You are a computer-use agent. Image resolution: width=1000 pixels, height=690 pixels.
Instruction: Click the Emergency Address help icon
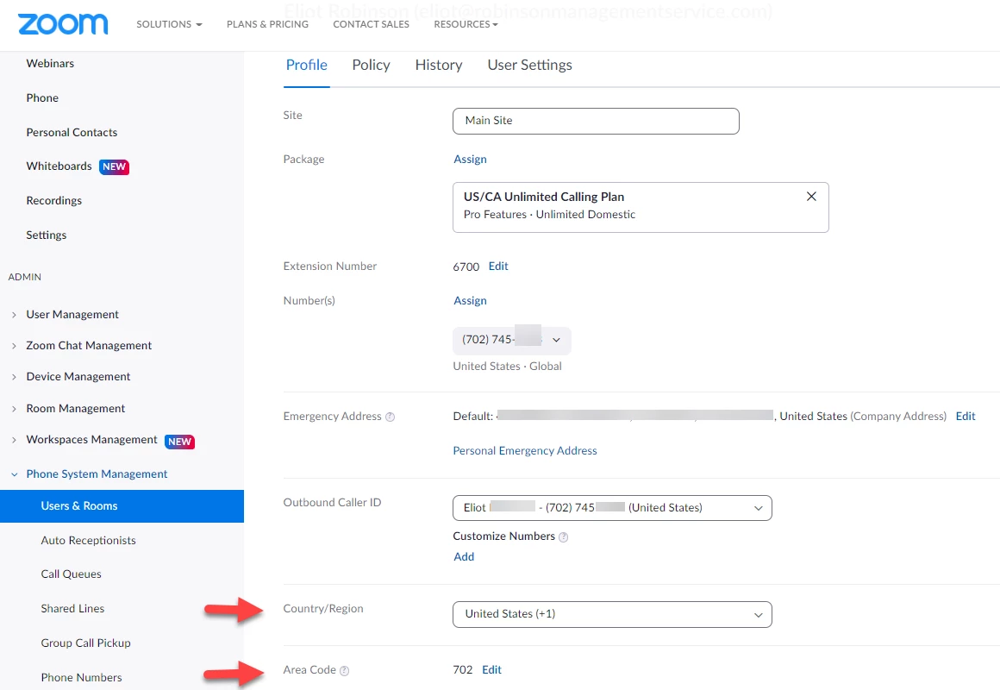coord(391,417)
